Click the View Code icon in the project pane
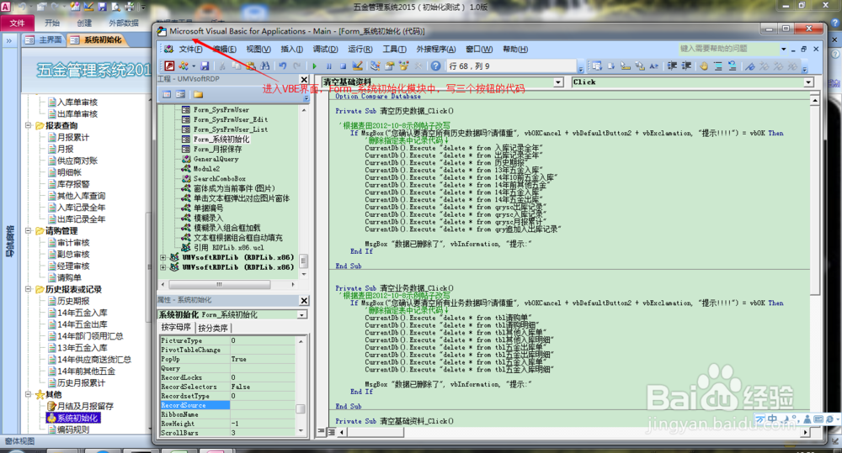Screen dimensions: 842x453 click(167, 94)
